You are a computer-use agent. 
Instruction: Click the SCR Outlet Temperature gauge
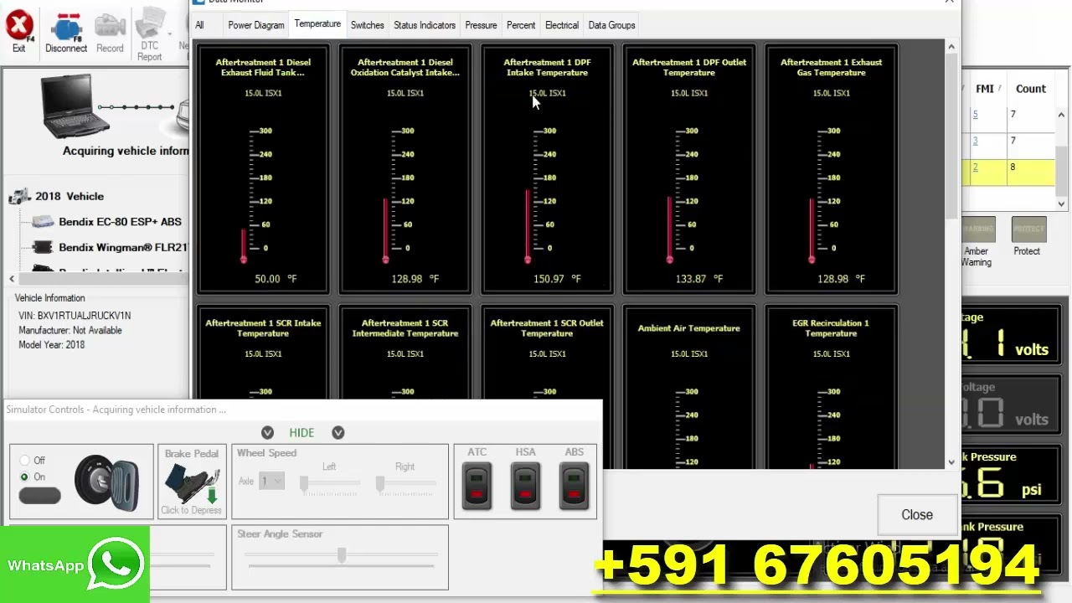click(547, 352)
